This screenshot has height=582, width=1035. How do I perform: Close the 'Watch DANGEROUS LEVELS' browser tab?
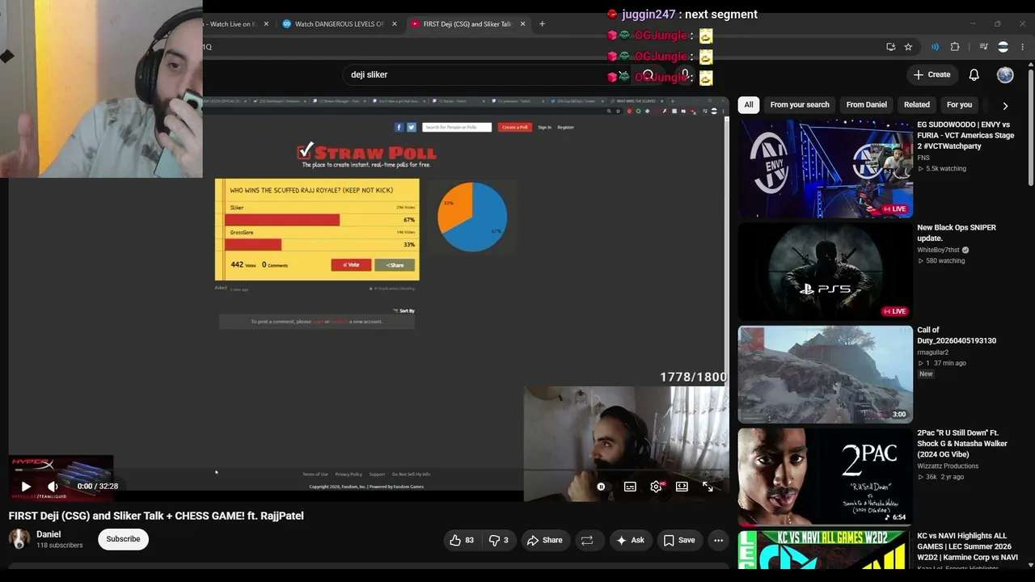[x=395, y=24]
